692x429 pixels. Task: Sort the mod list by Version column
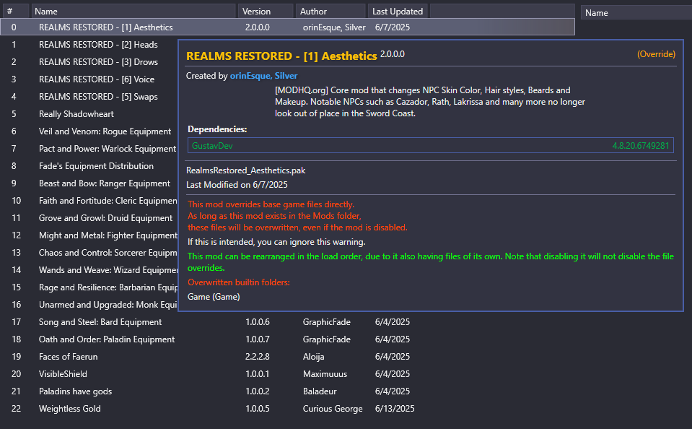(266, 11)
